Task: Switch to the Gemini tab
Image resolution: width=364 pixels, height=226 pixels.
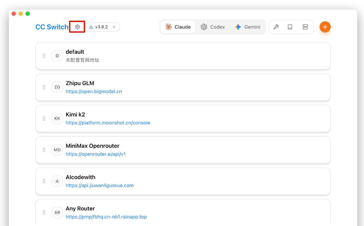Action: [247, 27]
